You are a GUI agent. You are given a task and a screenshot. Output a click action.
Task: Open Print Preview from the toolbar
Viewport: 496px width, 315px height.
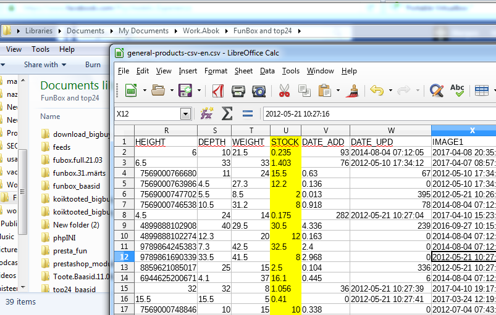coord(259,91)
